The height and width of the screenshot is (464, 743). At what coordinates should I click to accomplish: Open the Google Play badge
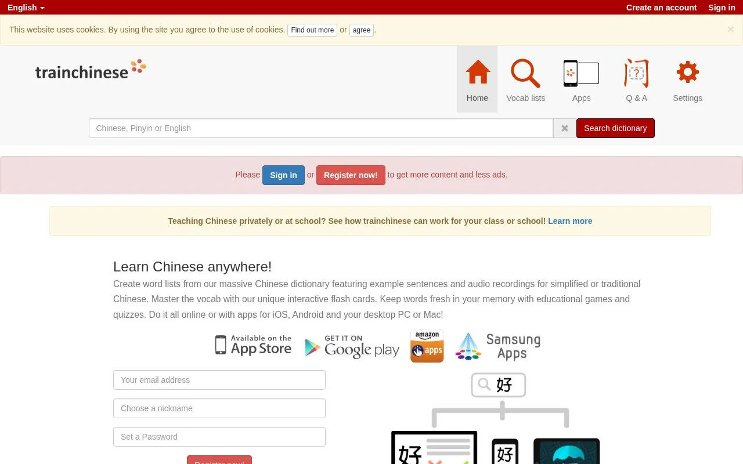coord(352,346)
